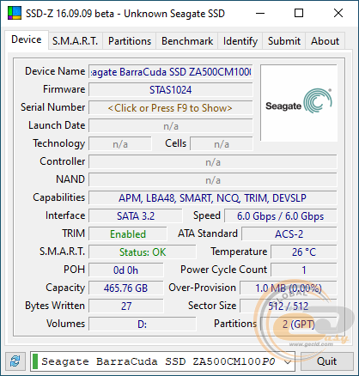Click the Launch Date n/a field
The height and width of the screenshot is (376, 359).
[x=171, y=126]
